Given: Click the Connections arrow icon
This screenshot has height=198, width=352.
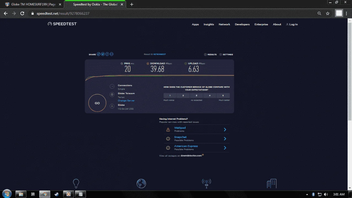Looking at the screenshot, I should point(112,86).
